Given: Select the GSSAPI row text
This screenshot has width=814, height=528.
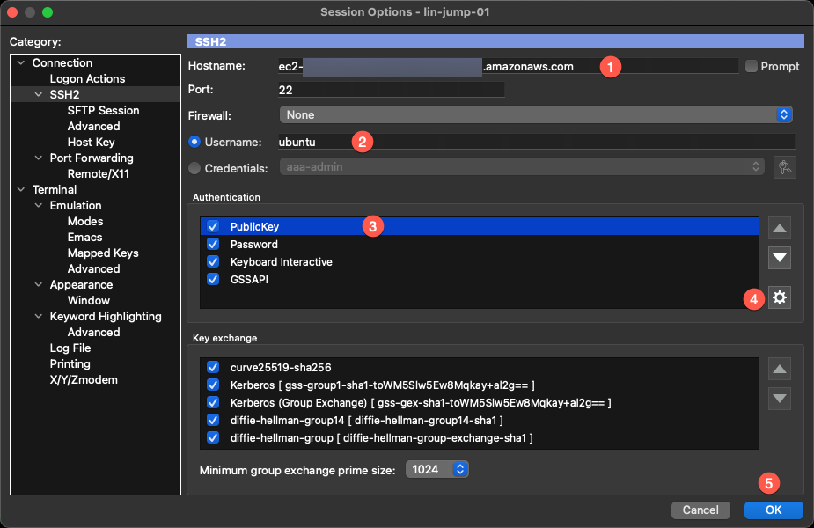Looking at the screenshot, I should (x=249, y=279).
